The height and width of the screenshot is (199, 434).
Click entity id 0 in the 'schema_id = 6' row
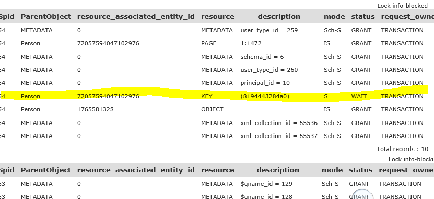(x=79, y=57)
